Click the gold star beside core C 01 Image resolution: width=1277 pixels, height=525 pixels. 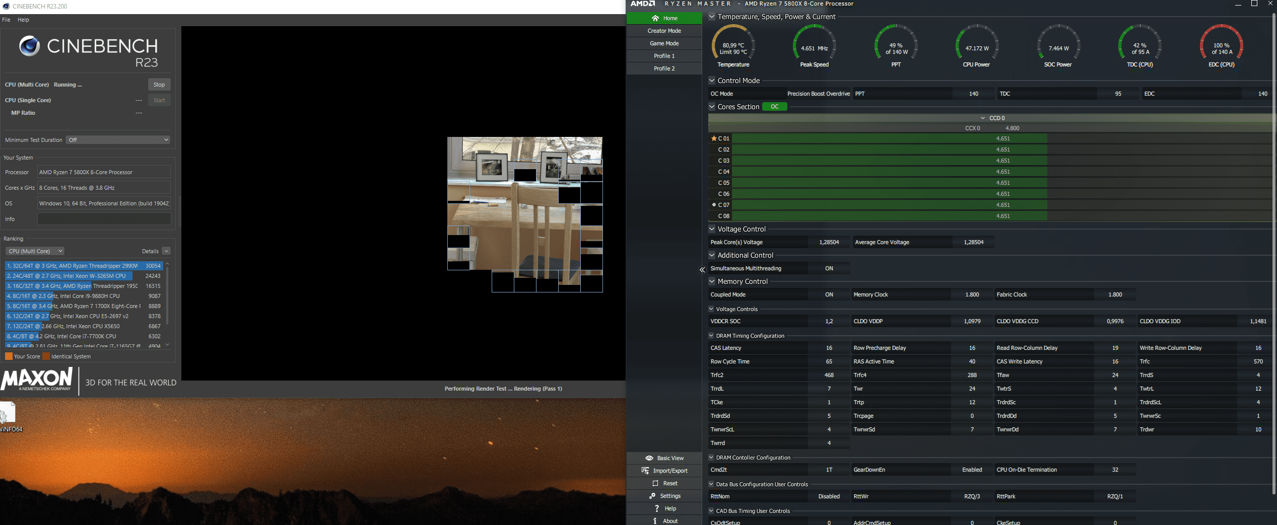point(714,138)
